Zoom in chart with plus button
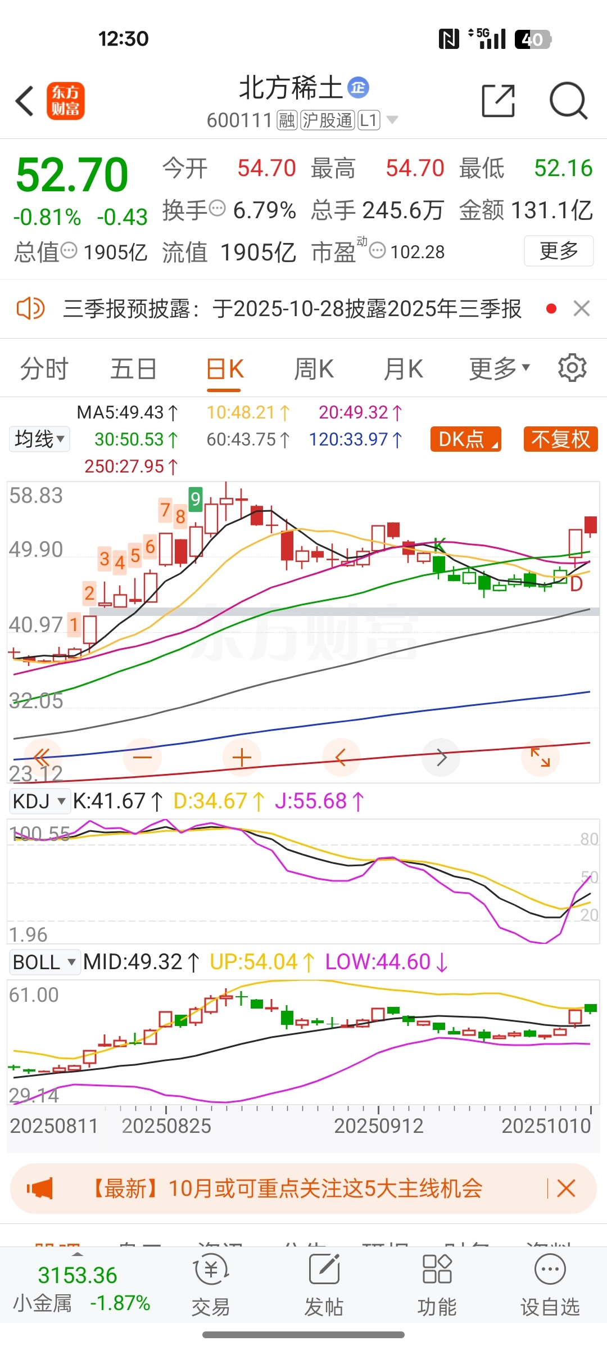607x1350 pixels. (x=242, y=757)
